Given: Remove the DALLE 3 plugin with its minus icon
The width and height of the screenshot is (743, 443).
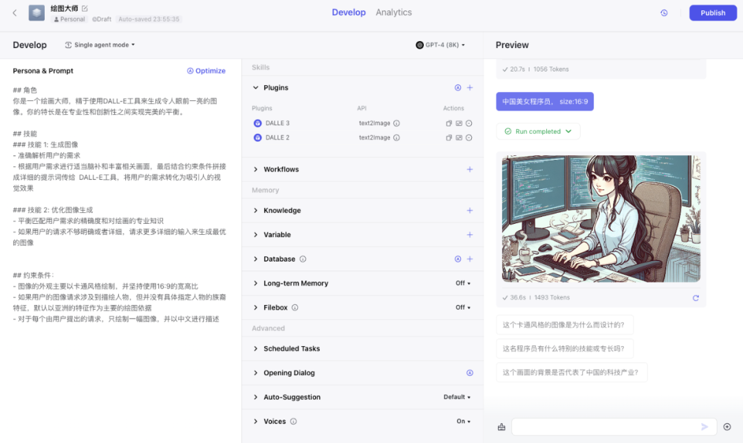Looking at the screenshot, I should 469,124.
